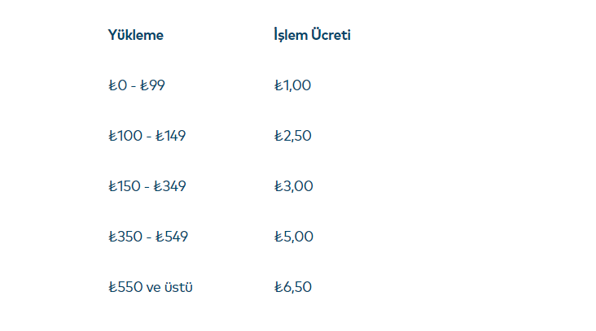Click the ₺5,00 transaction fee

point(293,237)
